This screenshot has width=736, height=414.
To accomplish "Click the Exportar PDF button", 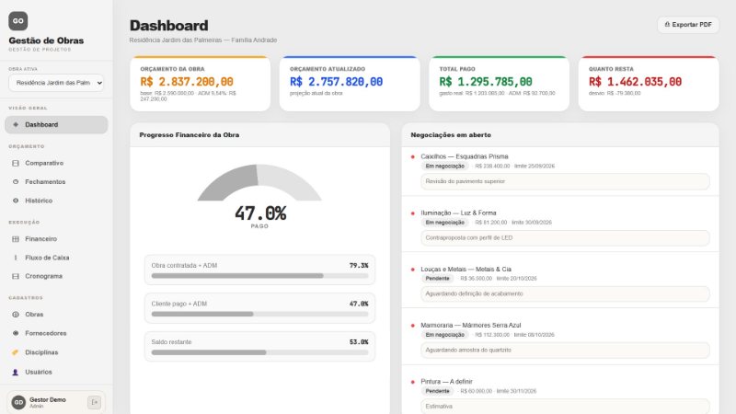I will point(687,25).
